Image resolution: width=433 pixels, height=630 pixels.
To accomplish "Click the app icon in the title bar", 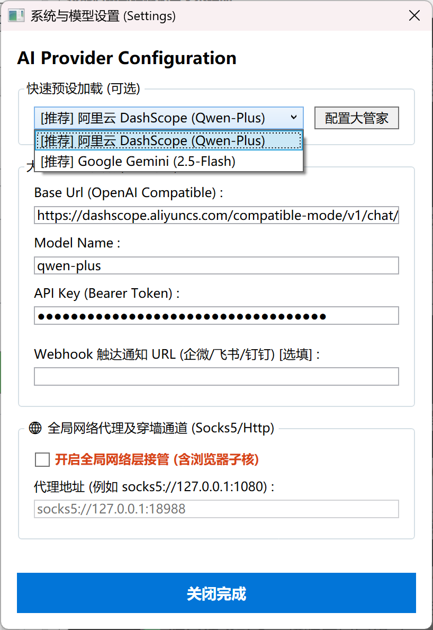I will click(x=16, y=16).
